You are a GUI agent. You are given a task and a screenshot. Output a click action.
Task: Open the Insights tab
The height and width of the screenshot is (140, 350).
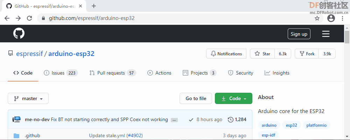(277, 73)
